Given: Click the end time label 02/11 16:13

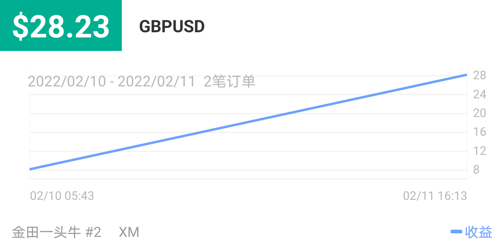Looking at the screenshot, I should 435,196.
